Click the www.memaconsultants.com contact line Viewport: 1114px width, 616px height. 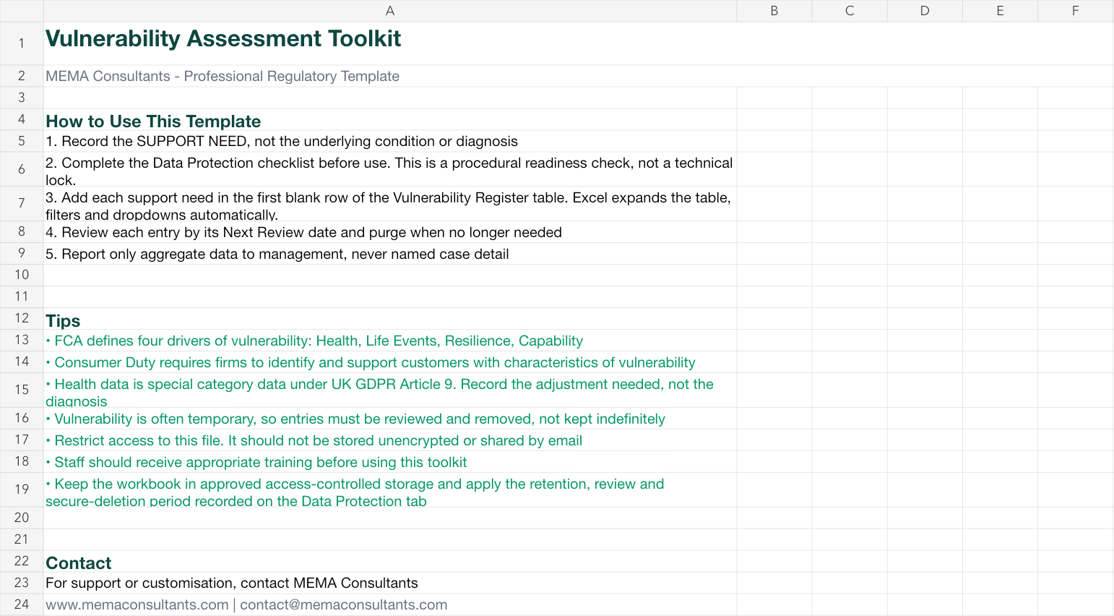[390, 604]
